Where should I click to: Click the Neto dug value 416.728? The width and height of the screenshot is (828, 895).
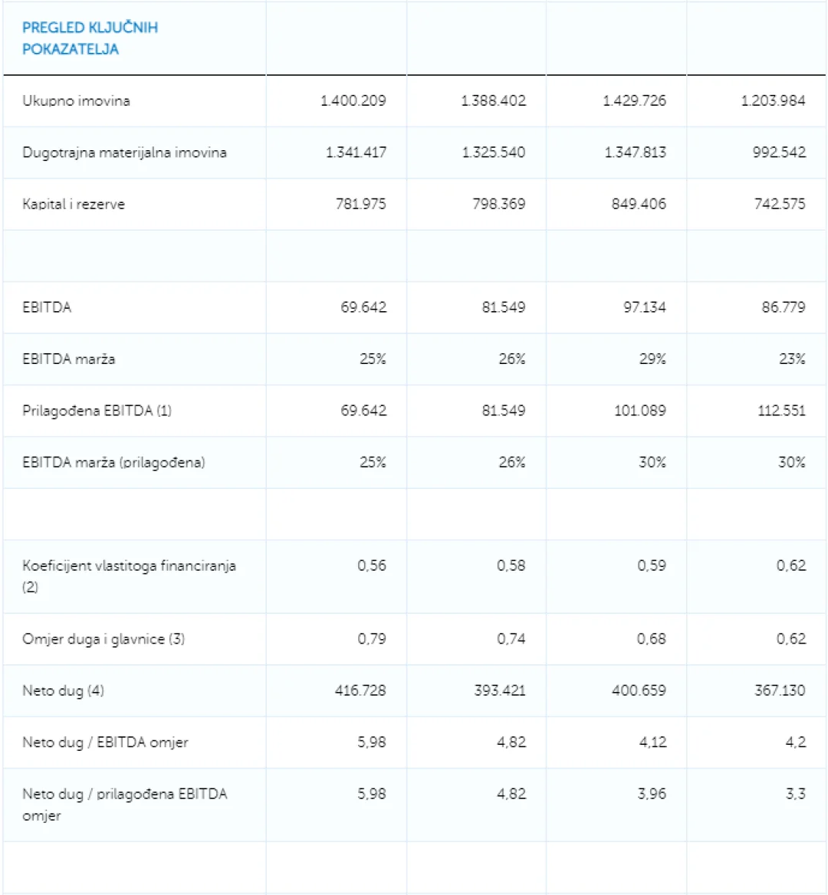[x=360, y=690]
